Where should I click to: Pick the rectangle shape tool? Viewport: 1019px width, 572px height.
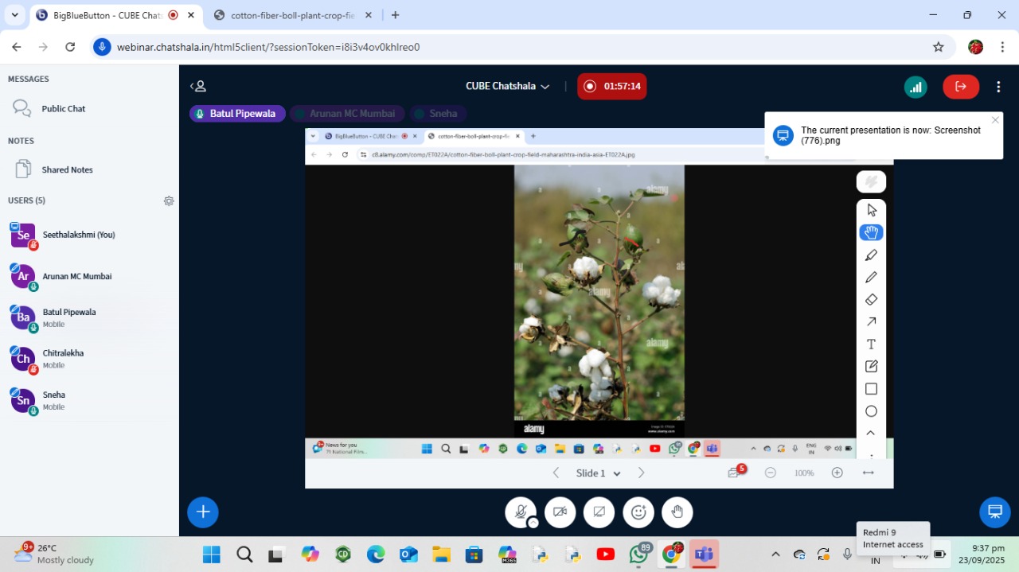click(x=871, y=389)
